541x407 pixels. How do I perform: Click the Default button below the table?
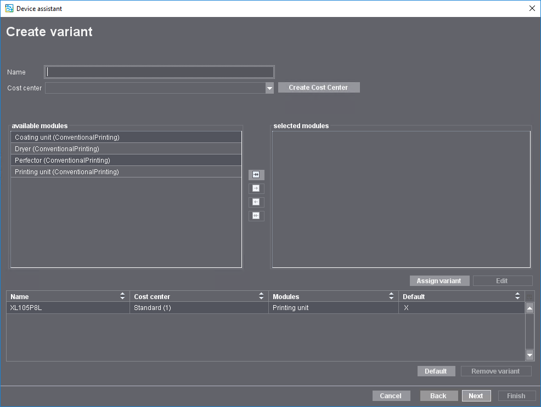pyautogui.click(x=436, y=371)
